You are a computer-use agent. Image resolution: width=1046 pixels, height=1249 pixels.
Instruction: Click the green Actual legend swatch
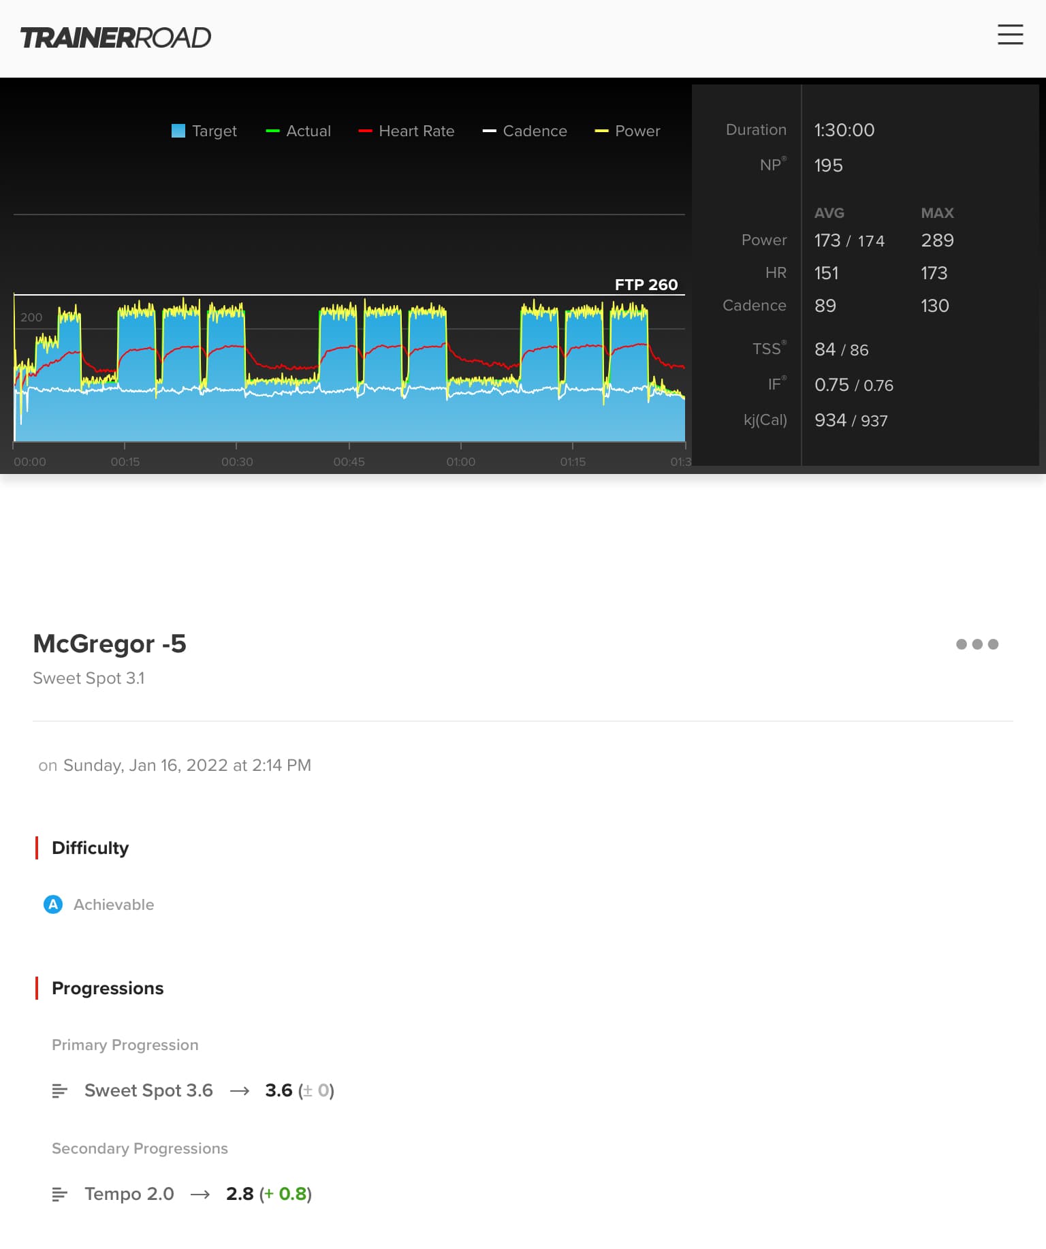272,131
